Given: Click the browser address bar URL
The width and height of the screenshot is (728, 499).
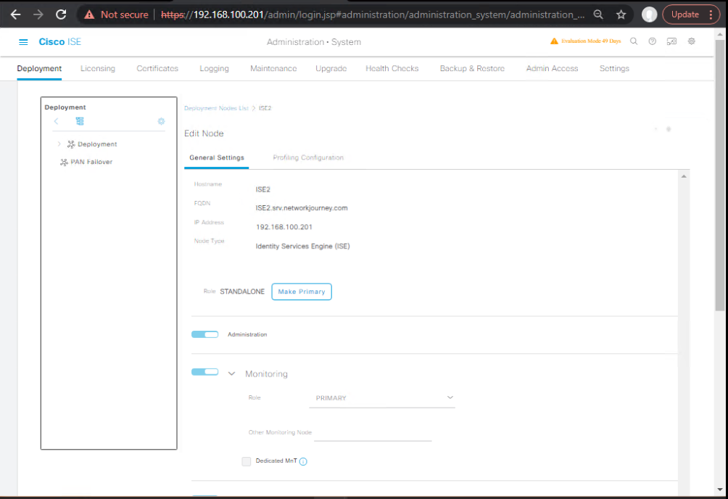Looking at the screenshot, I should [x=373, y=15].
